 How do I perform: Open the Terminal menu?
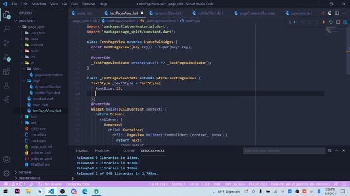[88, 4]
